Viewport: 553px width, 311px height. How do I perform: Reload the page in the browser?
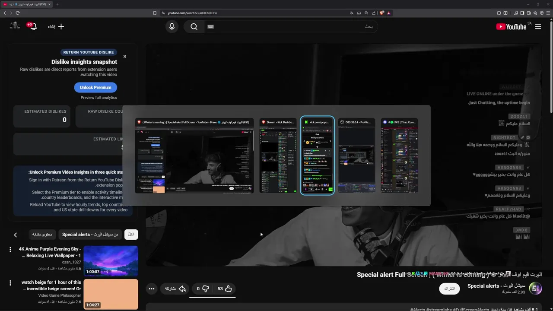(18, 13)
